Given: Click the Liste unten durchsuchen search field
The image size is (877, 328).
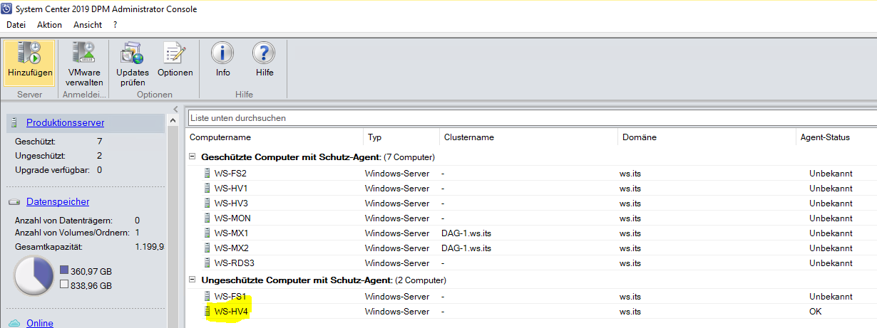Looking at the screenshot, I should point(532,117).
